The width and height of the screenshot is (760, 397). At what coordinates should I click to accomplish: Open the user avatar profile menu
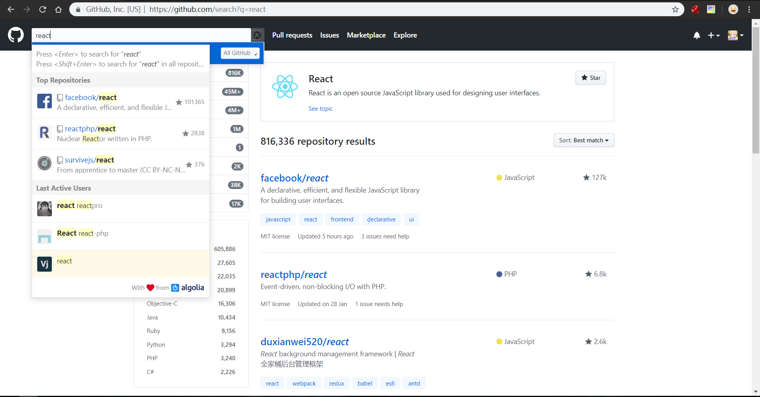pyautogui.click(x=735, y=35)
